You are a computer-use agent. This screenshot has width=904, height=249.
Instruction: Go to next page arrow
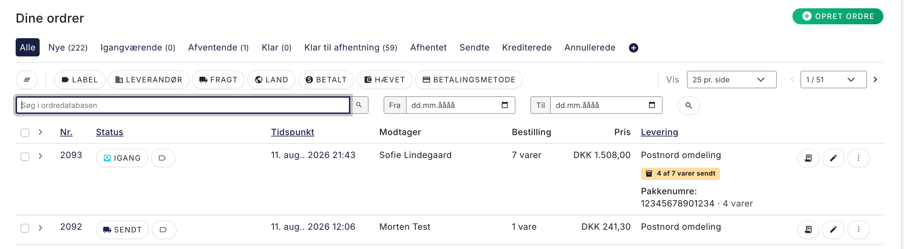pyautogui.click(x=875, y=80)
